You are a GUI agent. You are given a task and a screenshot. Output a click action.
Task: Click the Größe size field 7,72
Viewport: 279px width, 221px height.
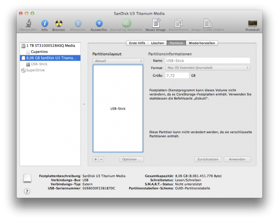click(x=177, y=76)
